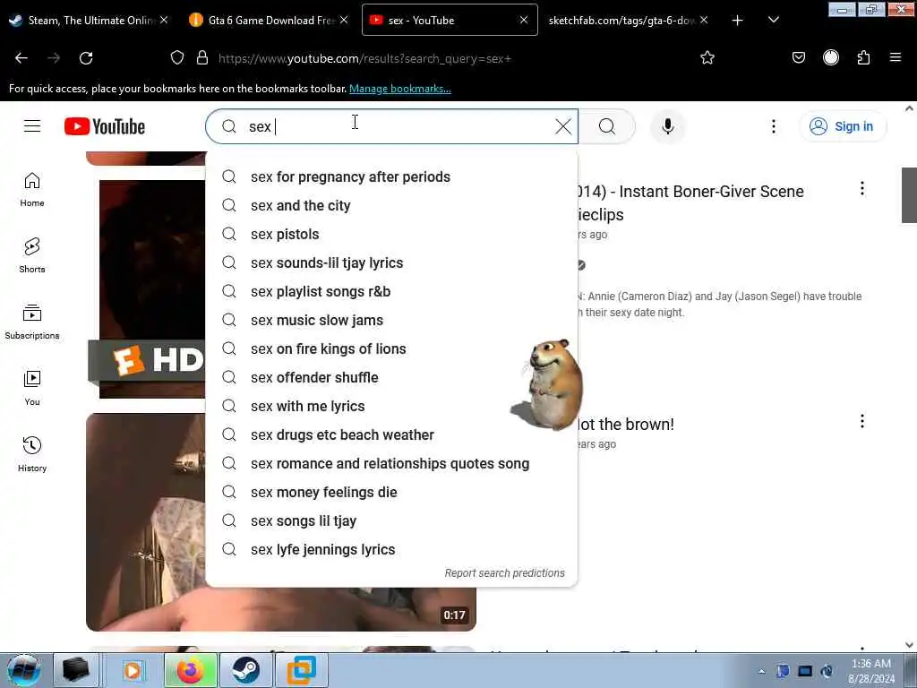The height and width of the screenshot is (688, 917).
Task: Bookmark this page with the star icon
Action: [x=707, y=58]
